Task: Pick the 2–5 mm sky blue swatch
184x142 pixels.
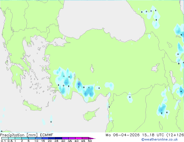Action: click(x=25, y=138)
